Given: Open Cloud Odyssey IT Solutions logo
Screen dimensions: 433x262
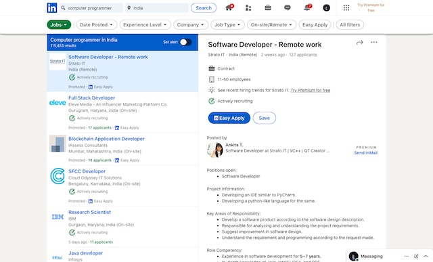Looking at the screenshot, I should (x=58, y=176).
